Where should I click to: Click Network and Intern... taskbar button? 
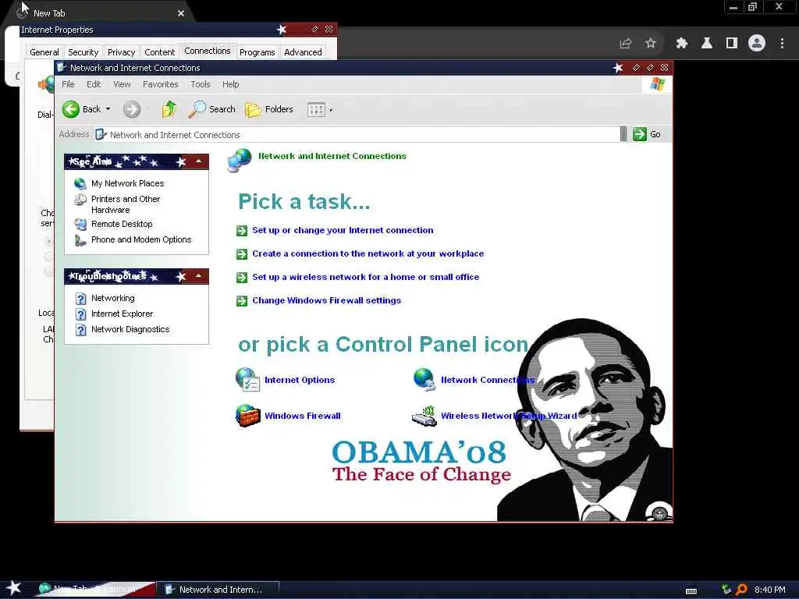click(218, 590)
